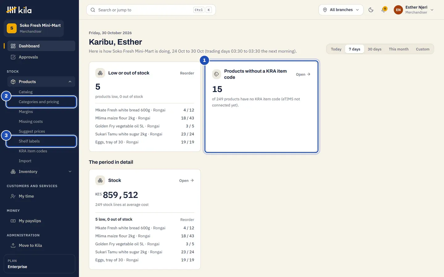The width and height of the screenshot is (444, 277).
Task: Open the Esther Njeri account menu chevron
Action: click(432, 10)
